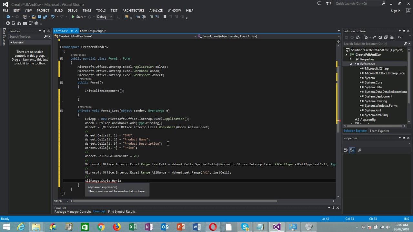Refresh the Solution Explorer with refresh icon

380,37
